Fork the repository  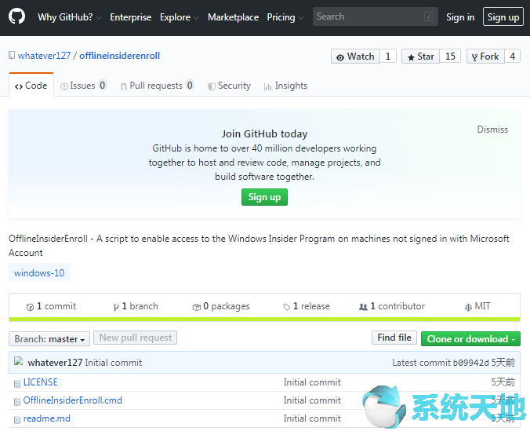pos(485,57)
